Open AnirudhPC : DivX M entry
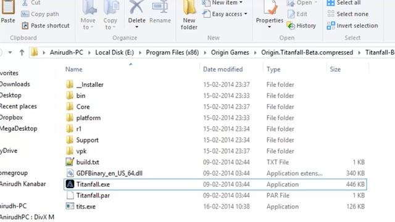395x222 pixels. tap(27, 217)
